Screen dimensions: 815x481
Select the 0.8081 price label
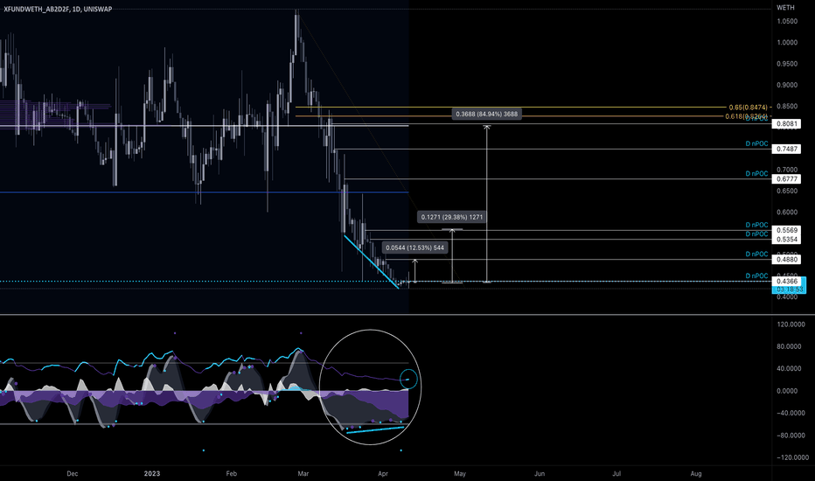click(x=787, y=124)
